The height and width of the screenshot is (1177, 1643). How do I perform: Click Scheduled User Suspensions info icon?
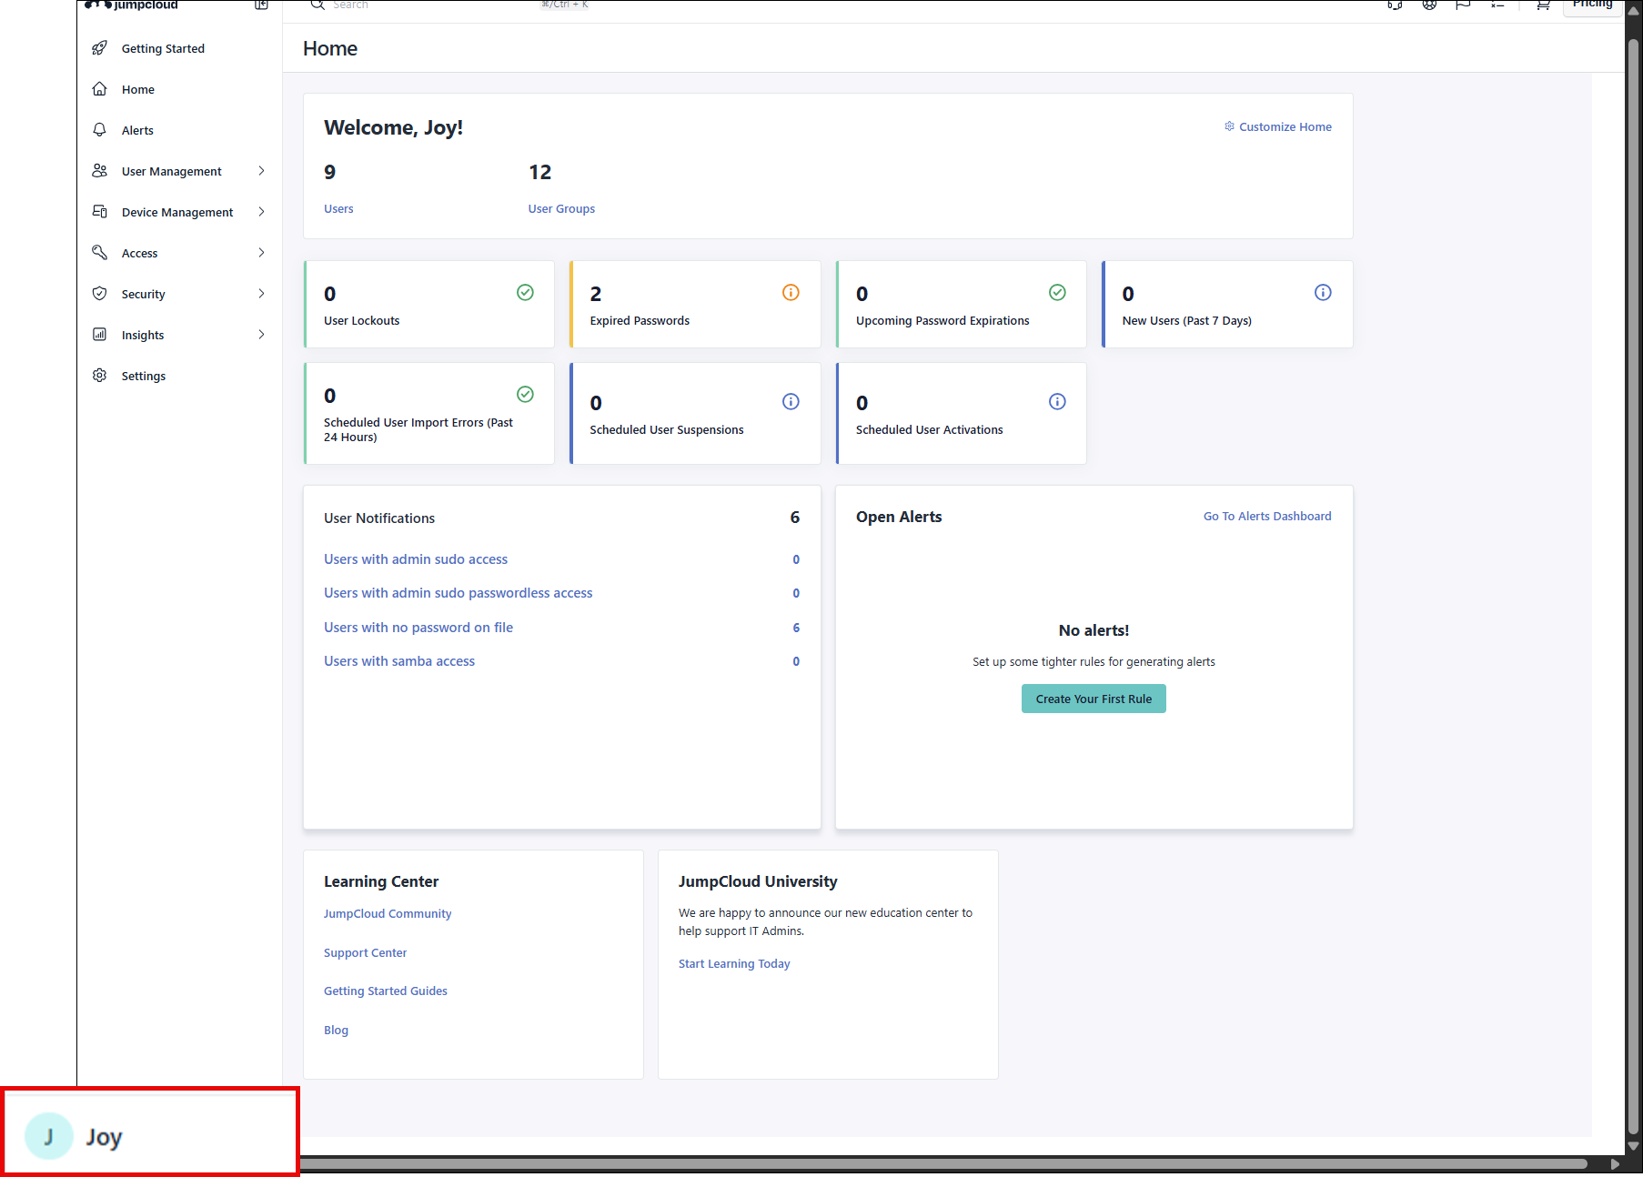tap(791, 401)
